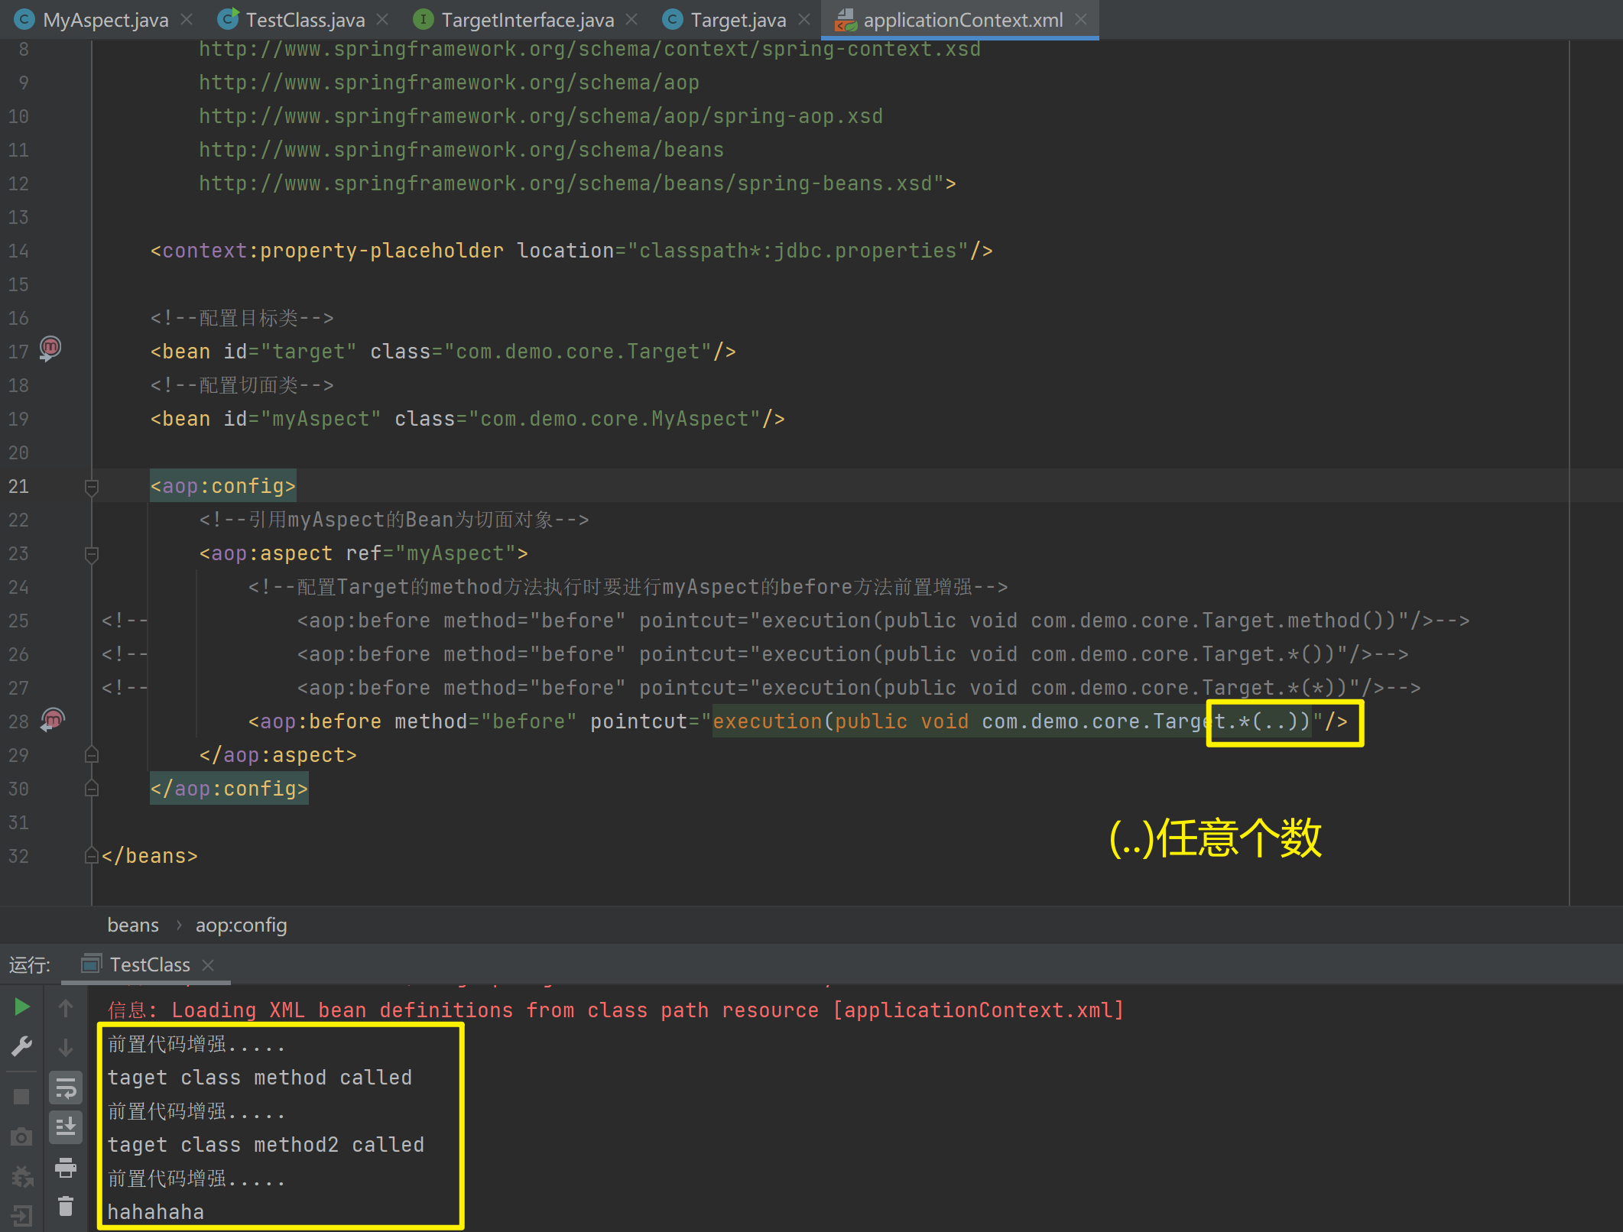Click the stop process square icon
1623x1232 pixels.
(x=21, y=1097)
